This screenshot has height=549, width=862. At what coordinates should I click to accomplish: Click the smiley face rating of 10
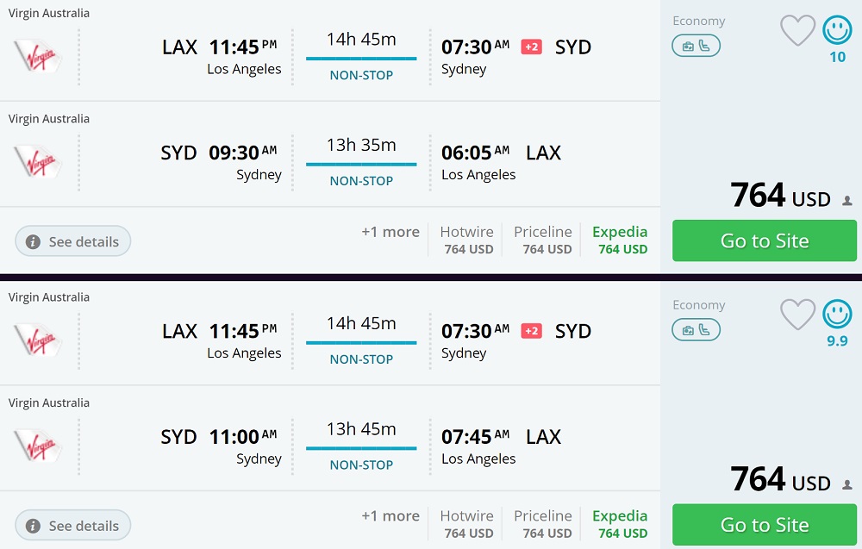point(837,31)
